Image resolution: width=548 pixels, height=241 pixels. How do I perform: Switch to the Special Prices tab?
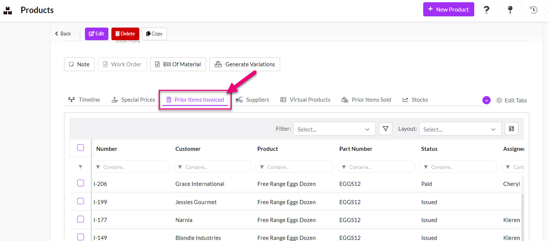point(133,100)
